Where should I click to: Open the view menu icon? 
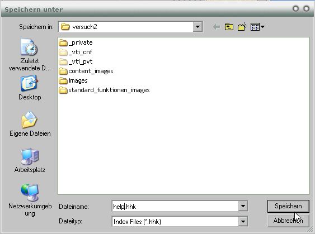(257, 27)
